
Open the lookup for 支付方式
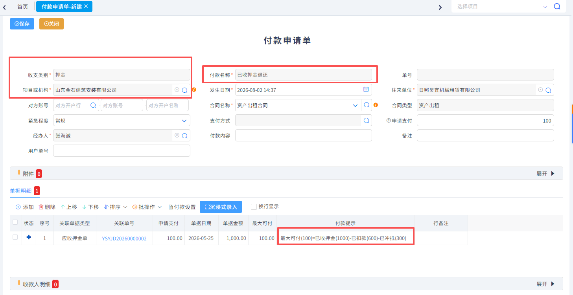coord(367,120)
